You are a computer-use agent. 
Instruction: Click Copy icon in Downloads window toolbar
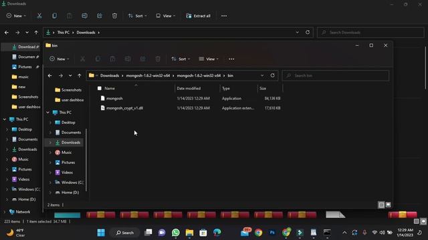point(55,16)
